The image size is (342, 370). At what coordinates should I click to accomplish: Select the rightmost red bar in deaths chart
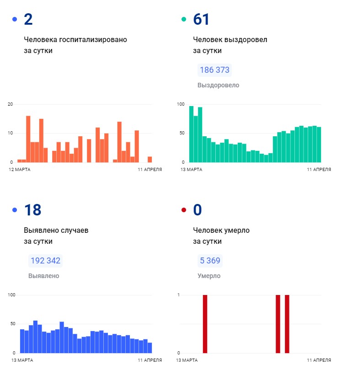click(x=287, y=324)
